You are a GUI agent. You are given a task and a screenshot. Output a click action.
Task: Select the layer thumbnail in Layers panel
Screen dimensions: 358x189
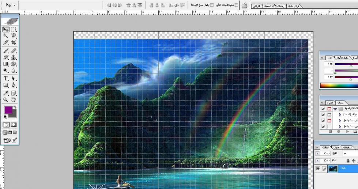click(333, 169)
